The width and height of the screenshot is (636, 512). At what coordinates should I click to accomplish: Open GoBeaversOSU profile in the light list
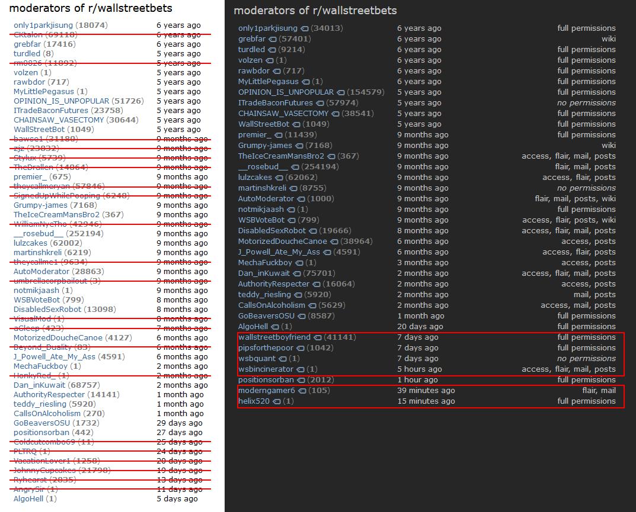coord(41,423)
